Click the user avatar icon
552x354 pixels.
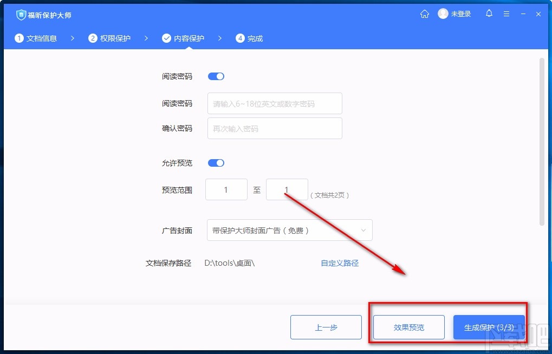(x=443, y=14)
